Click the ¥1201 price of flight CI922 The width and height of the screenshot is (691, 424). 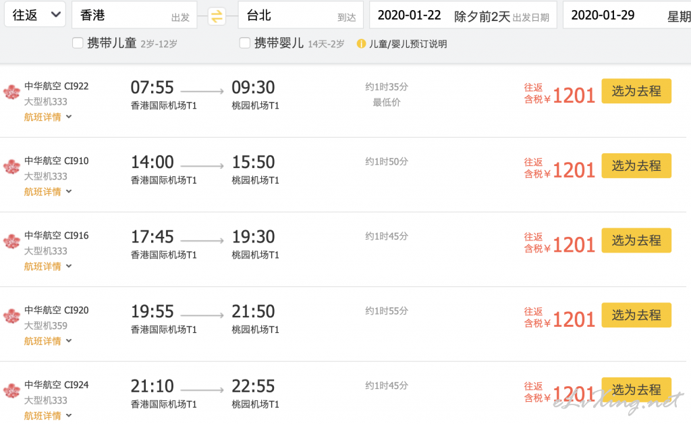coord(570,95)
